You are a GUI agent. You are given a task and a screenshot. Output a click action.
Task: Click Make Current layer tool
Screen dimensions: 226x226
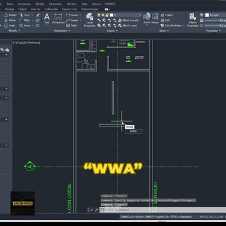click(x=128, y=20)
